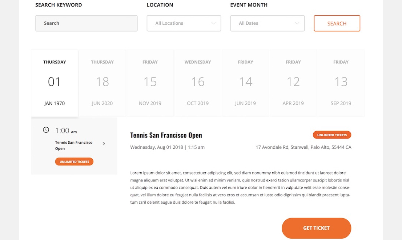Click the chevron arrow next to Tennis San Francisco Open

pos(104,144)
